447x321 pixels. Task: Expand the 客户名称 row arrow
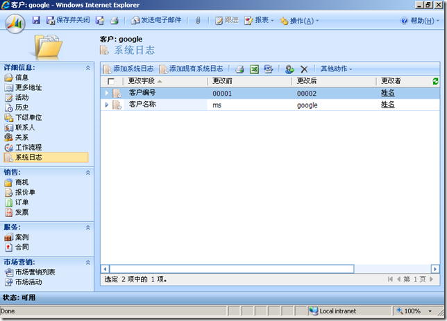point(107,105)
